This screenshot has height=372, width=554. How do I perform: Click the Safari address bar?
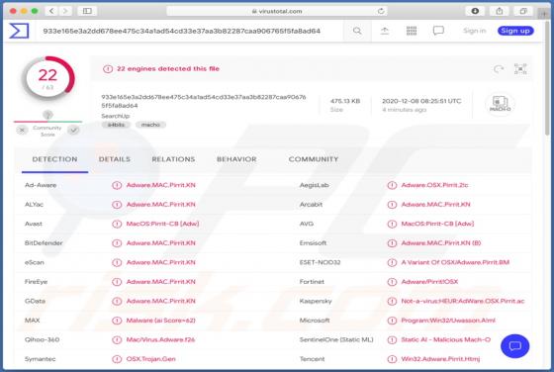point(277,11)
